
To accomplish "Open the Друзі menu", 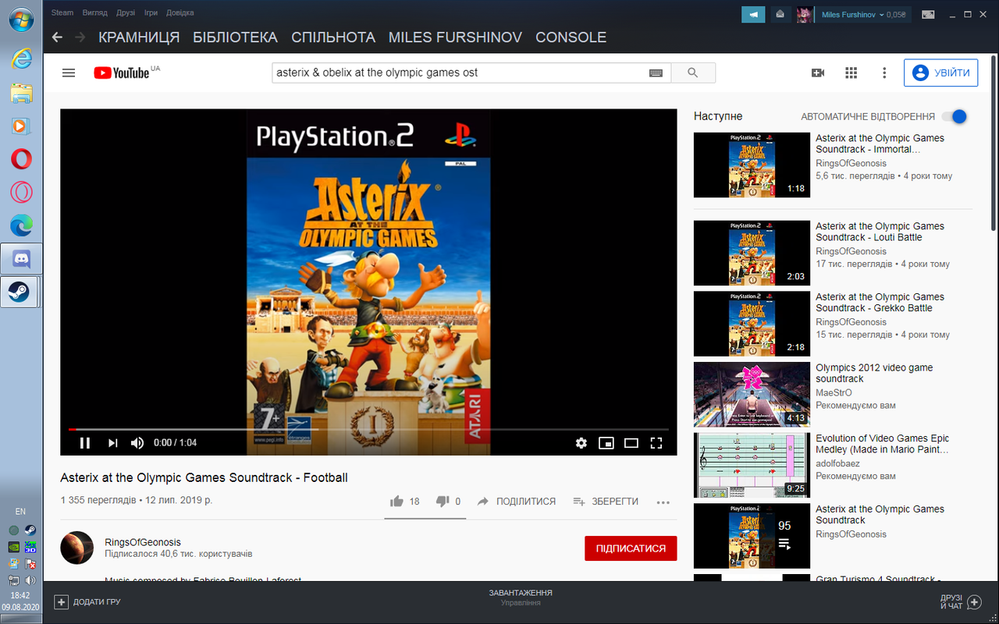I will click(126, 12).
